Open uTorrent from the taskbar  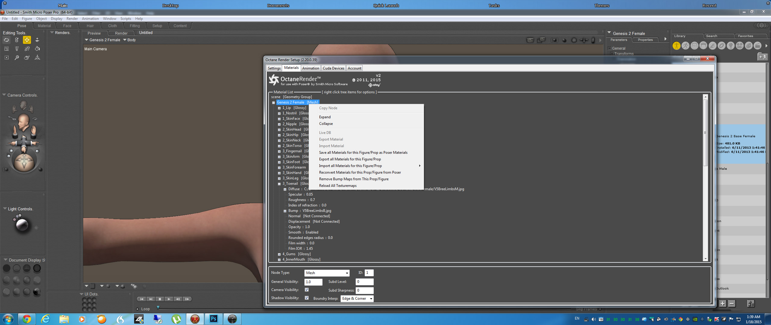click(176, 319)
